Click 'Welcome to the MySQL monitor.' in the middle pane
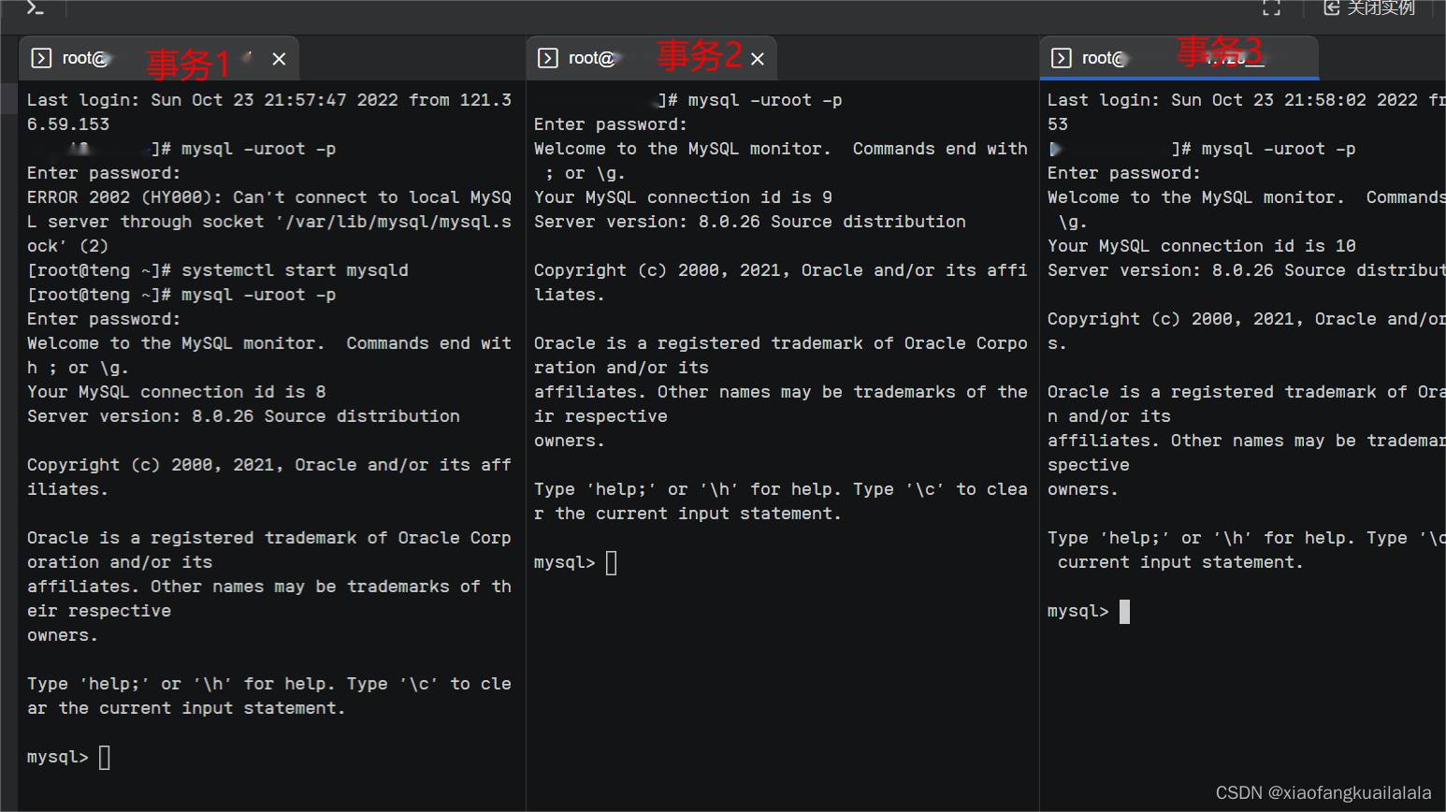Screen dimensions: 1446x812 point(683,149)
